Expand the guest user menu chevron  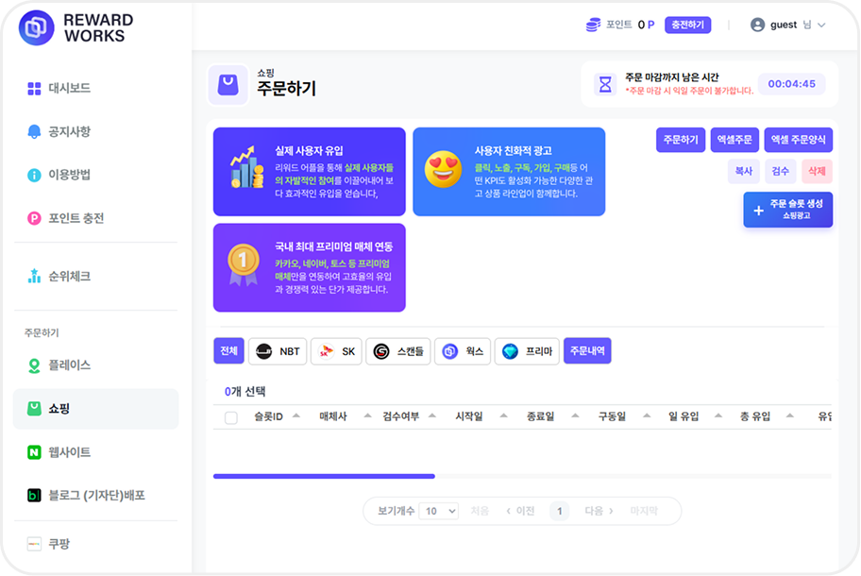pyautogui.click(x=821, y=25)
